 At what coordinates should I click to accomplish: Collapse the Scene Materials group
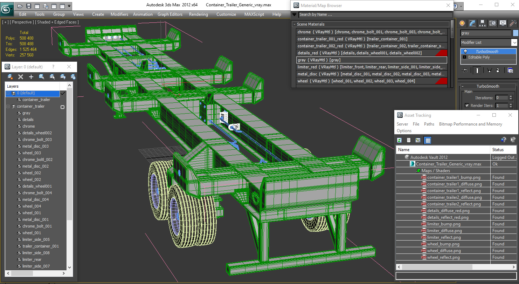294,24
